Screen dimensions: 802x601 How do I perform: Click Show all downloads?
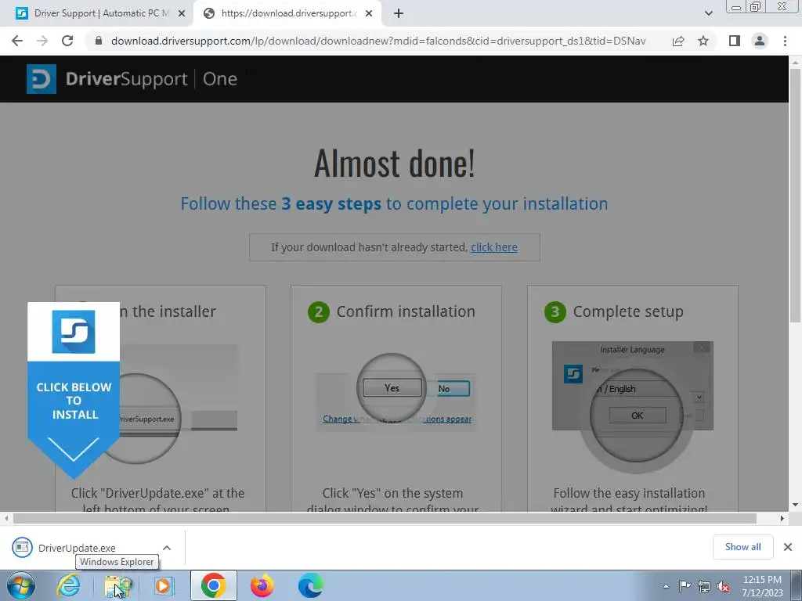tap(742, 547)
